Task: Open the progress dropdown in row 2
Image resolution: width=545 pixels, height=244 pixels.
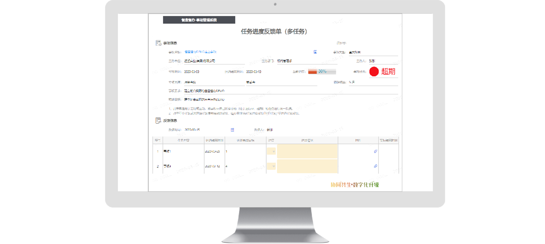Action: tap(272, 166)
